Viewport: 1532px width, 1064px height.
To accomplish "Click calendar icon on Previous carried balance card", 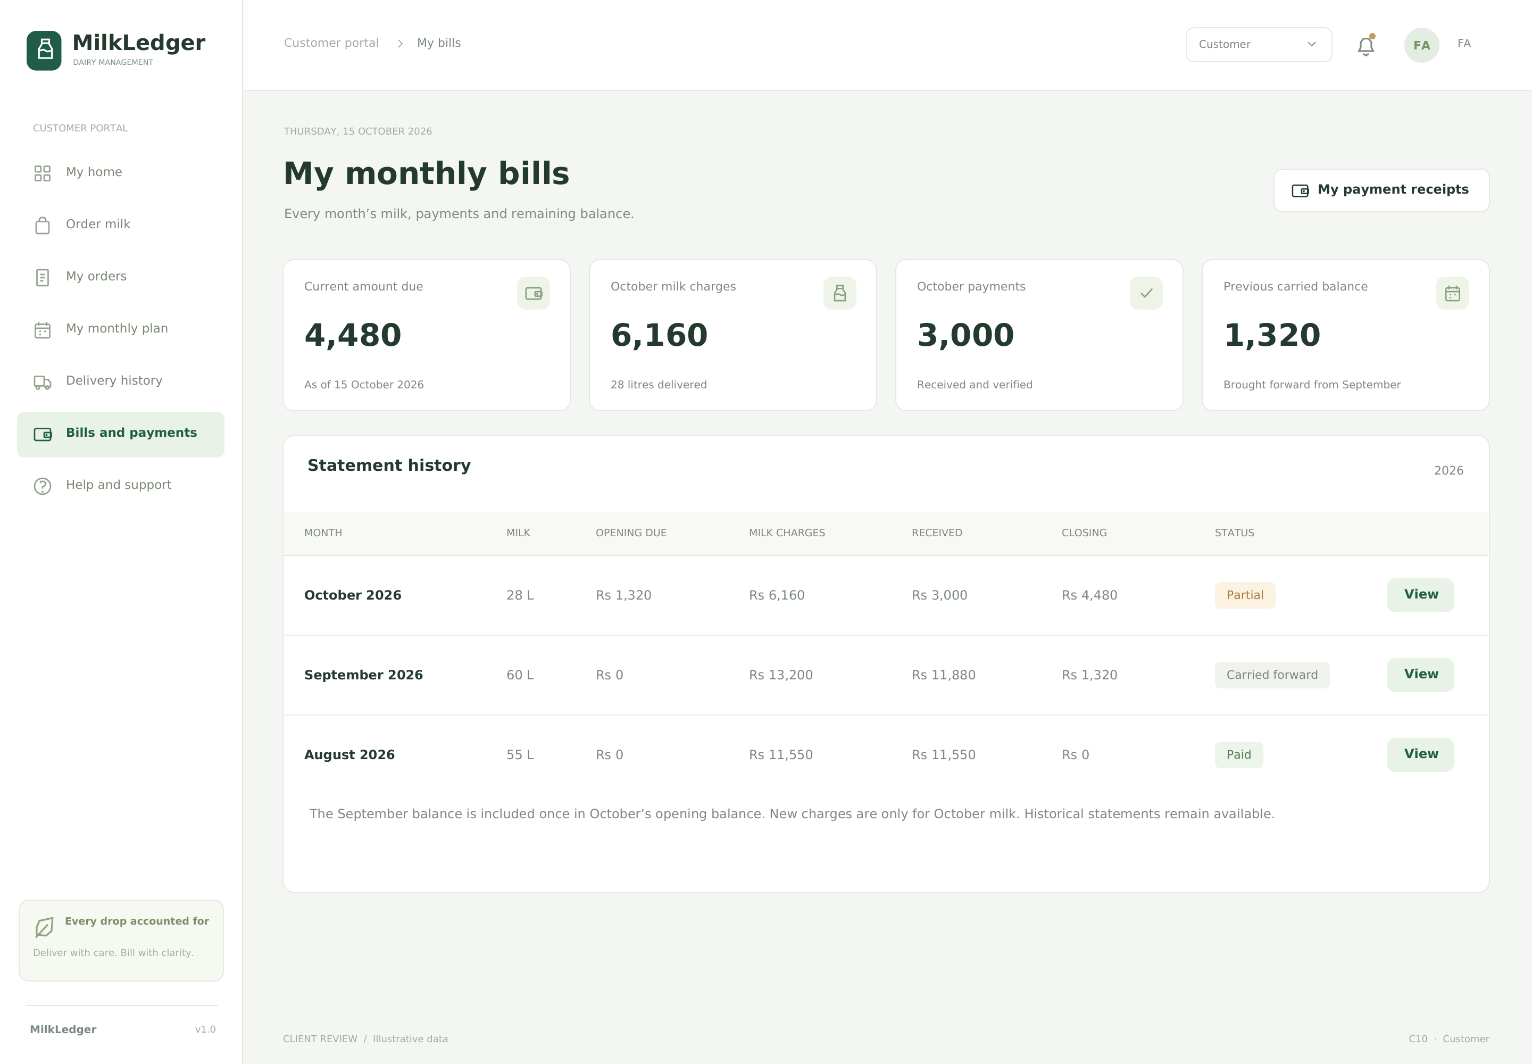I will point(1452,293).
